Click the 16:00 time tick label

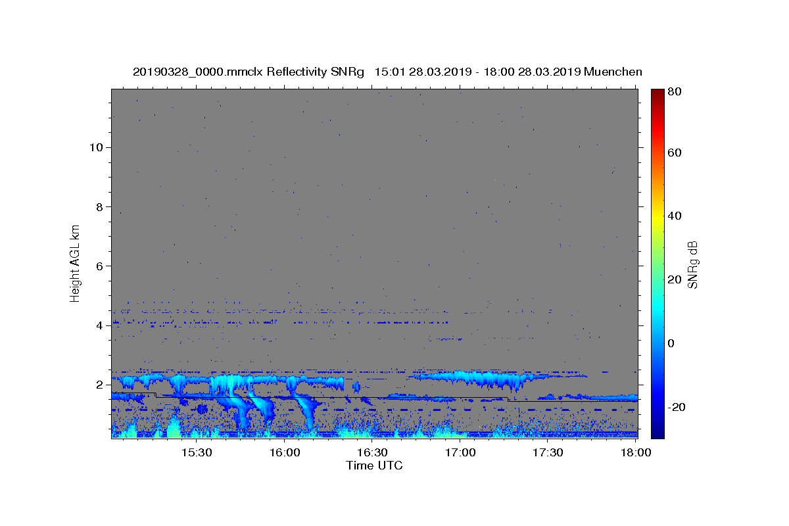point(284,453)
